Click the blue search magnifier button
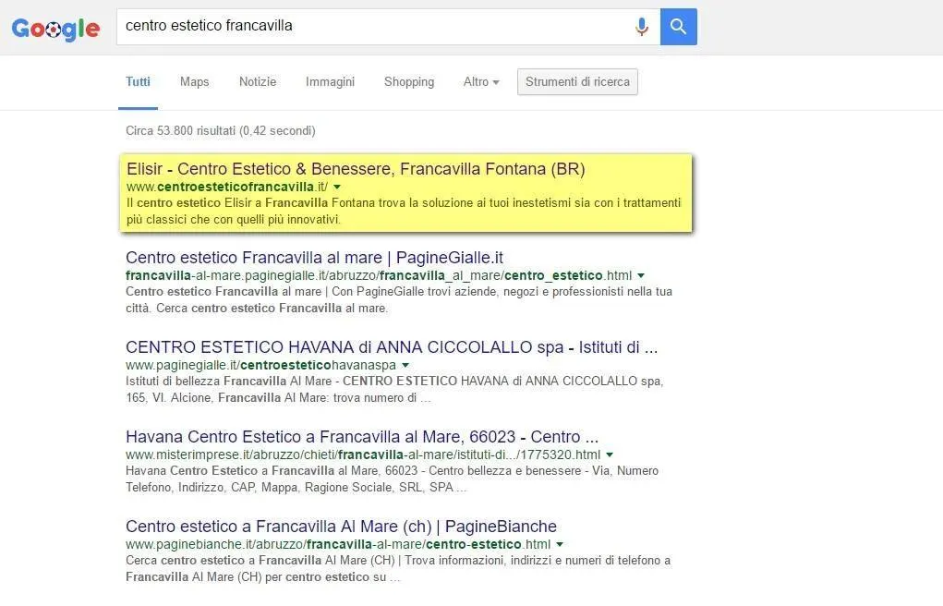 click(678, 27)
